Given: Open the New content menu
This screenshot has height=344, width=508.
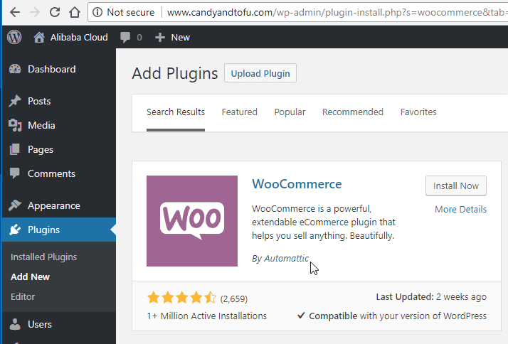Looking at the screenshot, I should coord(181,37).
